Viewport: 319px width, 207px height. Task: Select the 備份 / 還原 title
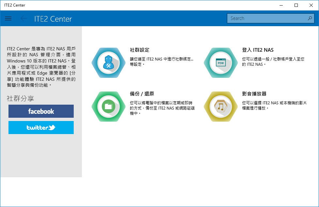coord(142,94)
